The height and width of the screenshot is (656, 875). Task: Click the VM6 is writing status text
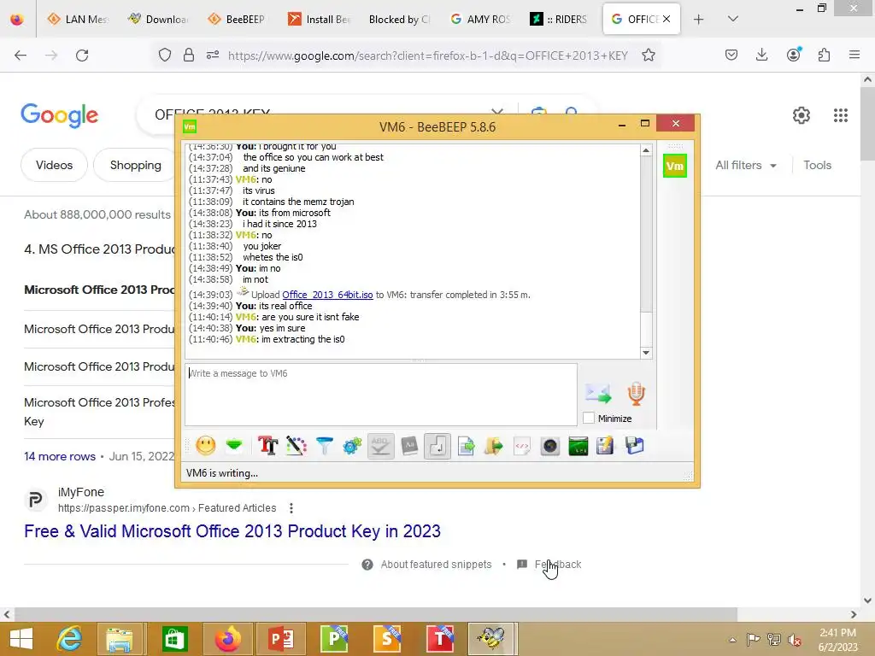[222, 473]
